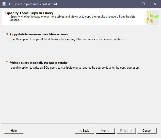Go to previous step with Back button
The height and width of the screenshot is (138, 161).
(84, 131)
